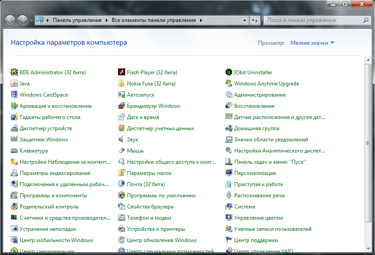
Task: Focus the Поиск в панели управления field
Action: (313, 20)
